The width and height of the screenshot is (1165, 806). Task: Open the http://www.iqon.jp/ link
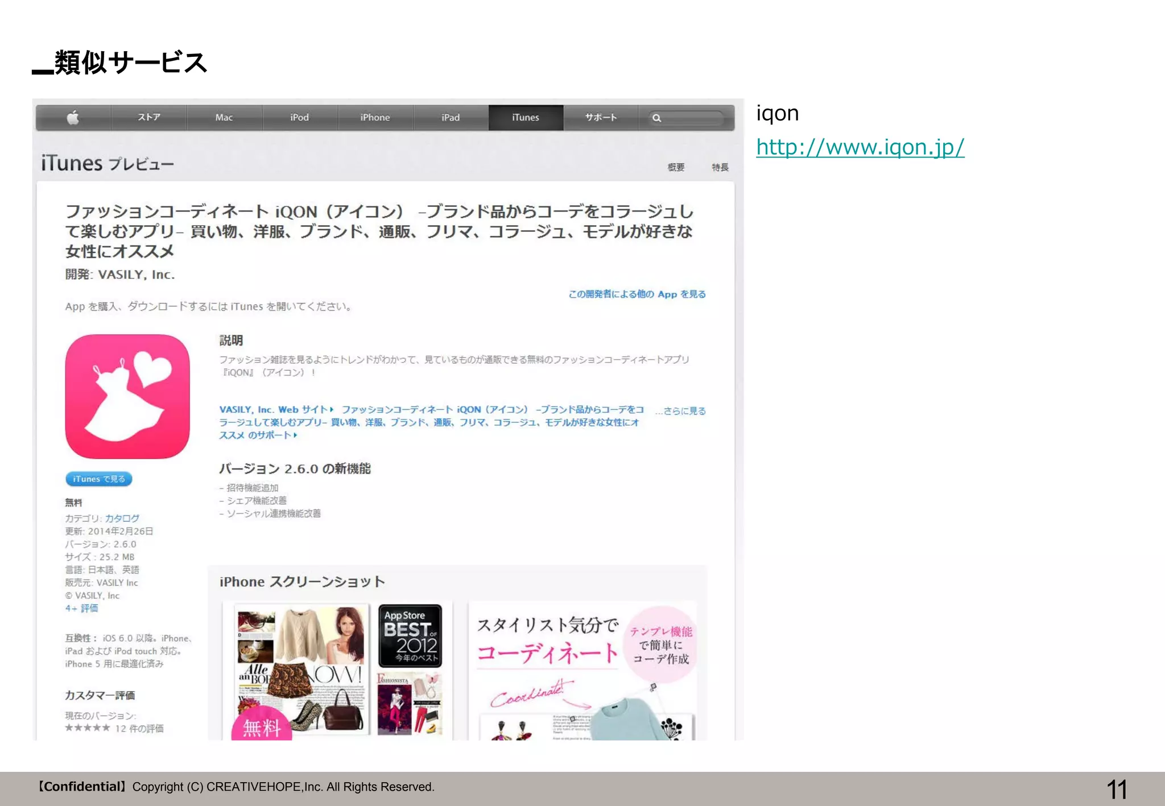click(x=860, y=147)
